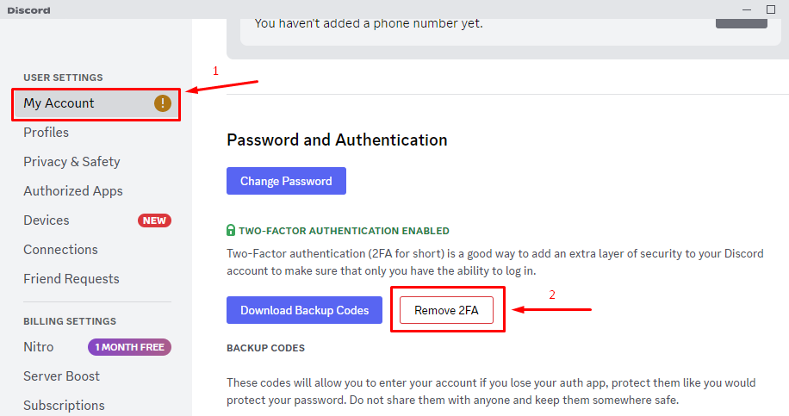Click the orange warning icon on My Account

coord(163,103)
